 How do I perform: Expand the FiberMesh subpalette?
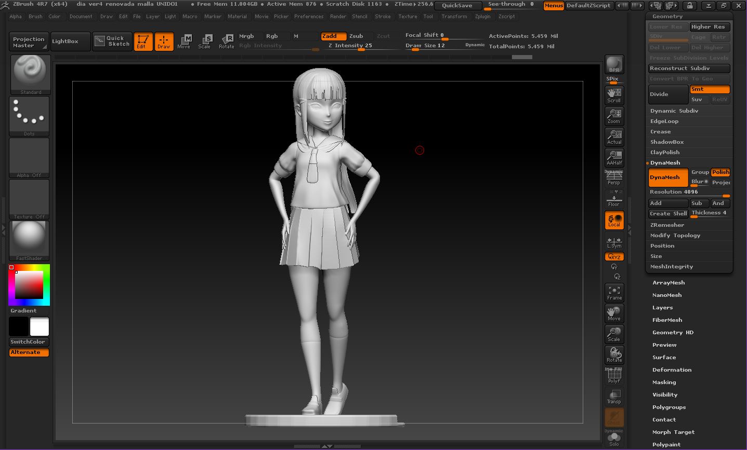pos(667,320)
